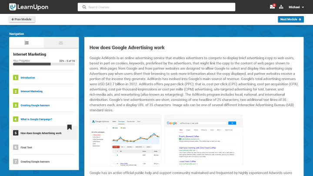Click the "33% - 5 of 16" progress text
This screenshot has height=176, width=313.
pos(67,61)
